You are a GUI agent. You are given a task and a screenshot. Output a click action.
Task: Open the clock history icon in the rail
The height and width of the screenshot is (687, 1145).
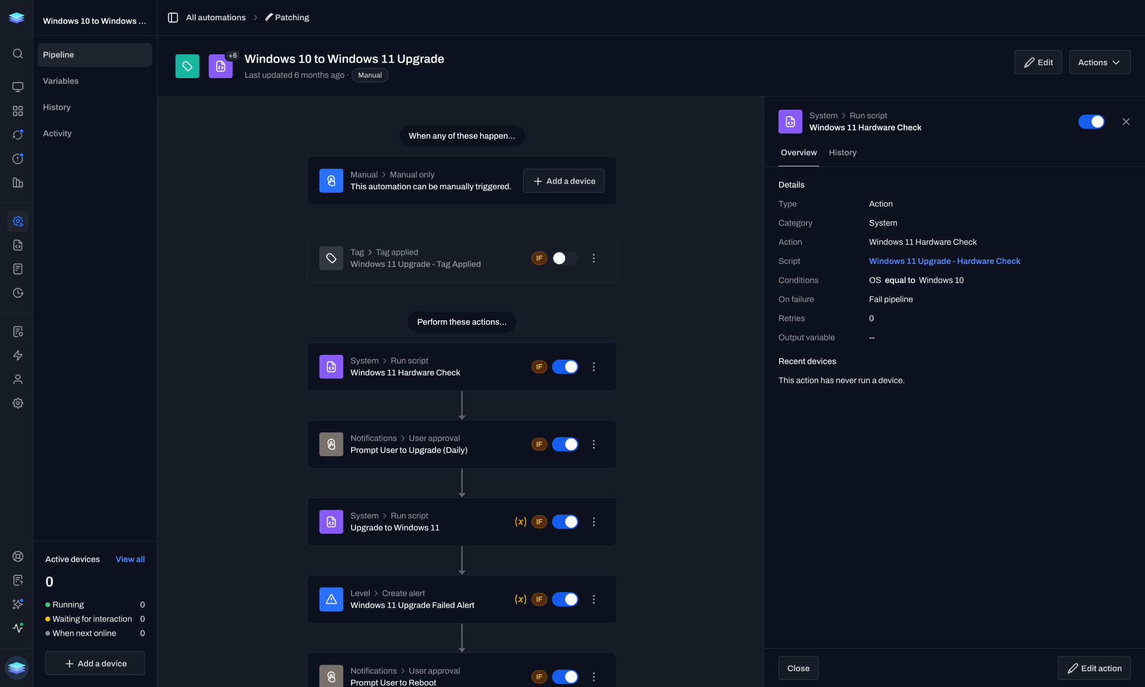18,293
